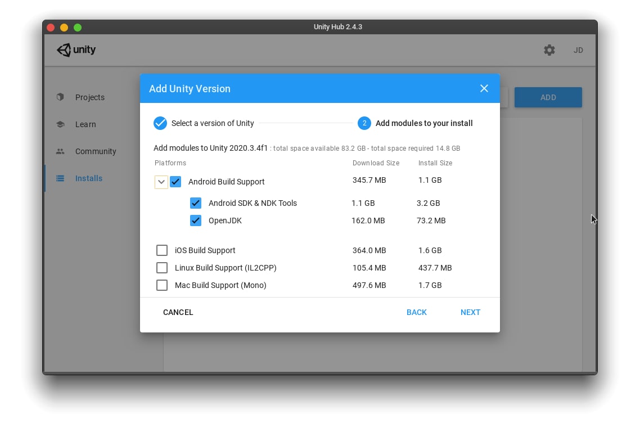Click the yellow minimize window button
This screenshot has height=423, width=640.
(64, 28)
